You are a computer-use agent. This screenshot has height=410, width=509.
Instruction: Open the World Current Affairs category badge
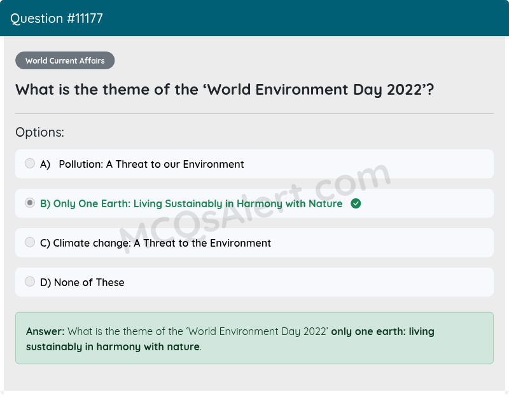[x=65, y=60]
